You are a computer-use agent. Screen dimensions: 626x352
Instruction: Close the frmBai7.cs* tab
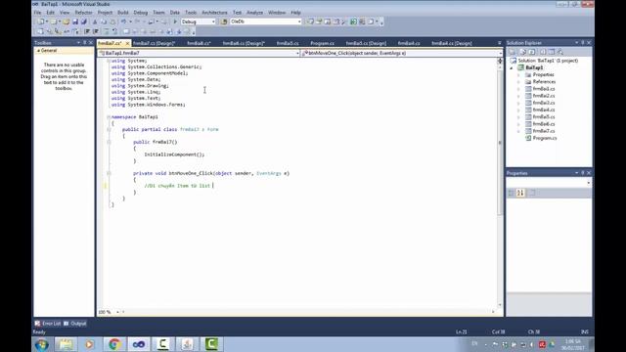127,43
